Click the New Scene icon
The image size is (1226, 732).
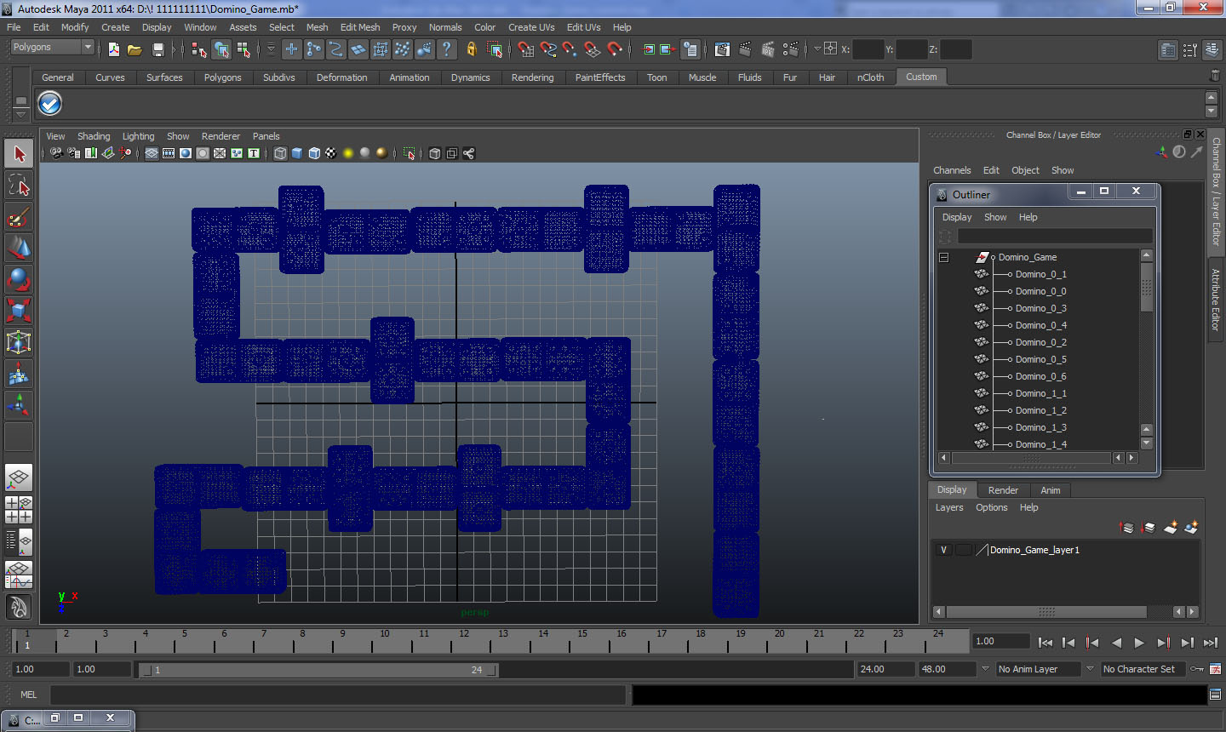(114, 49)
